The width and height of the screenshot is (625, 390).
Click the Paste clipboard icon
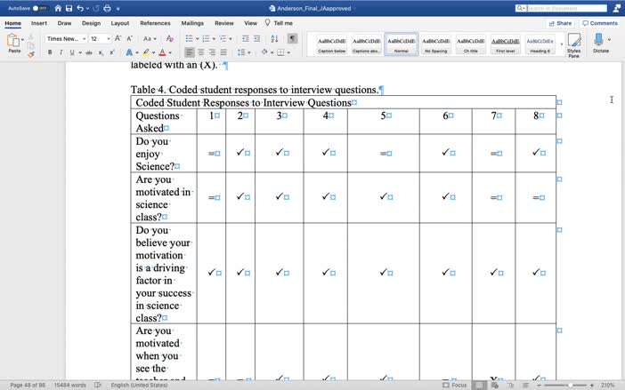(14, 42)
